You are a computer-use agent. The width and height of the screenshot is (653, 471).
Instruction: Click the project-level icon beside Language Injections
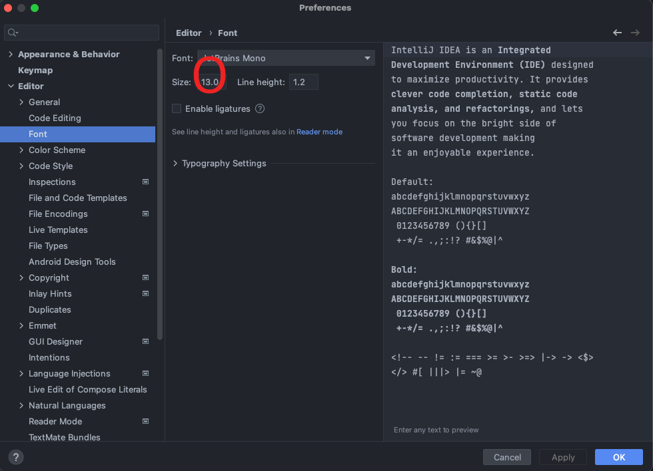[146, 373]
